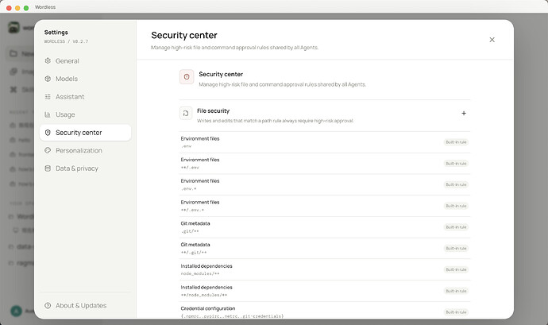Click the Models cube icon
This screenshot has height=325, width=548.
pyautogui.click(x=48, y=79)
